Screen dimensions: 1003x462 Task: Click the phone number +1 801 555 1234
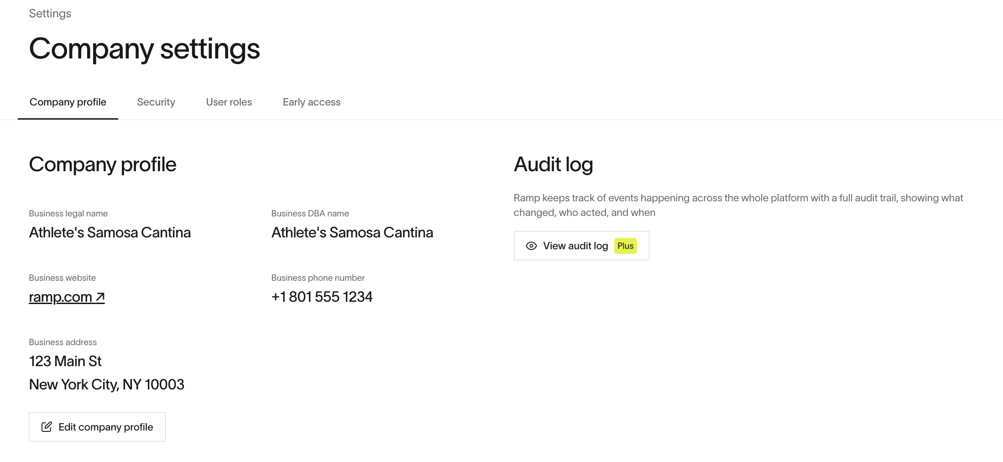coord(322,297)
